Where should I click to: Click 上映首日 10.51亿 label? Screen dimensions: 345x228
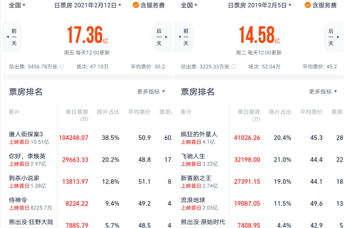[x=29, y=142]
